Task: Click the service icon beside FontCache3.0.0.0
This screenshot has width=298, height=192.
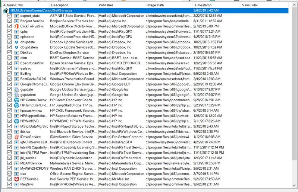Action: coord(16,79)
